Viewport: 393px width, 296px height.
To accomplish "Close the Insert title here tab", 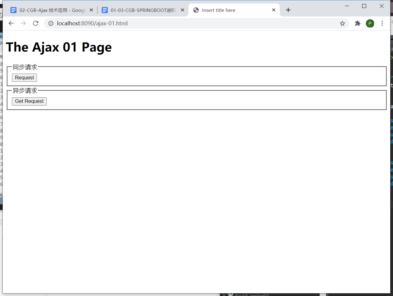I will (274, 10).
